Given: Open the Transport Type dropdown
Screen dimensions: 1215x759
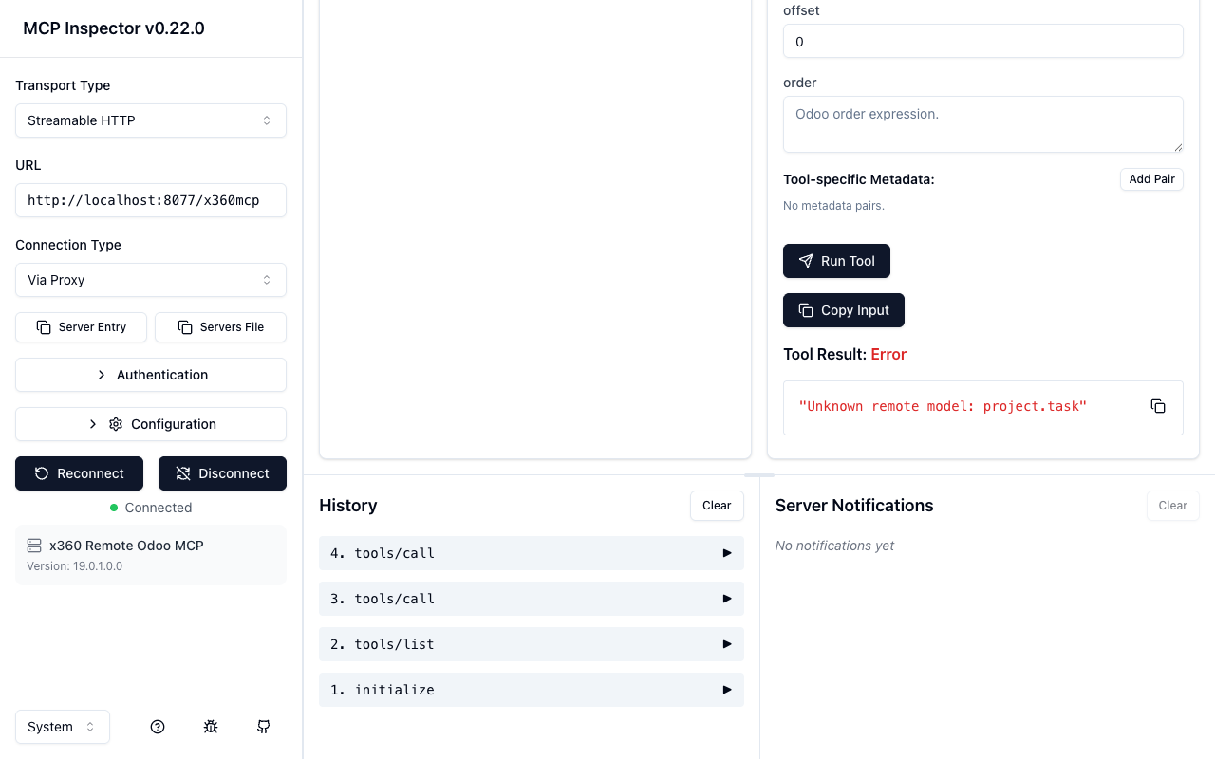Looking at the screenshot, I should pyautogui.click(x=151, y=120).
